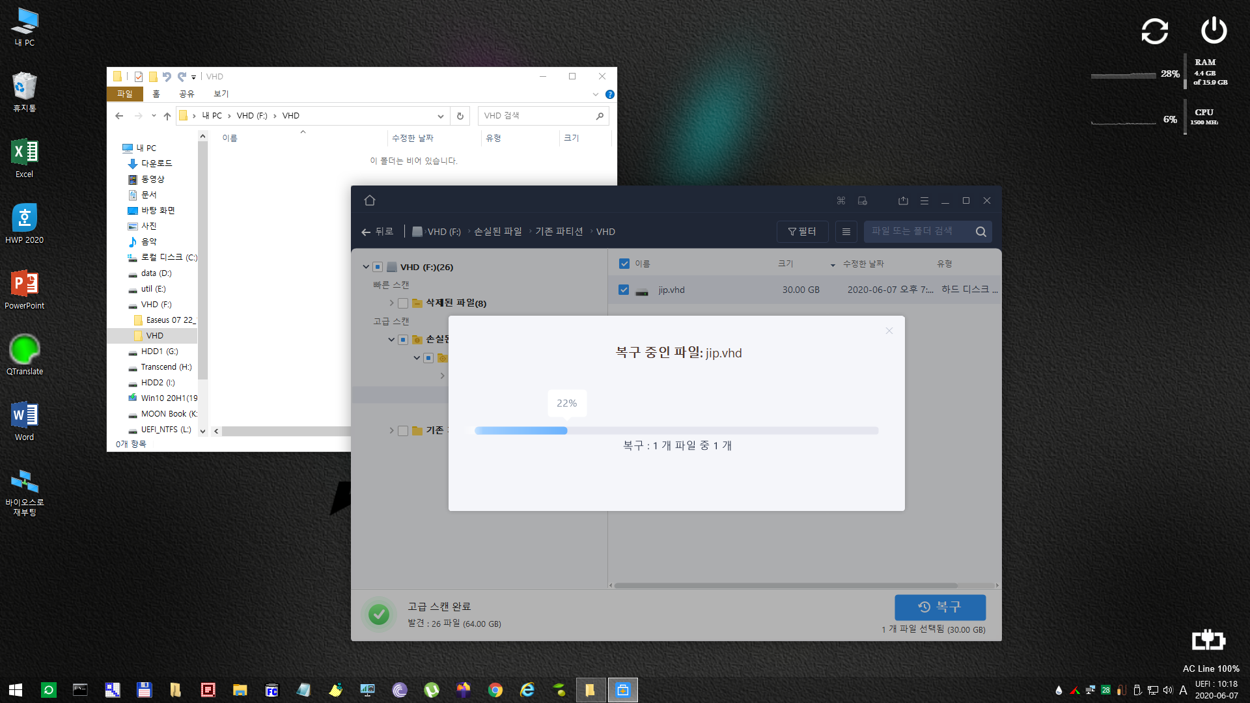Viewport: 1250px width, 703px height.
Task: Collapse the VHD (F:)(26) tree node
Action: coord(366,267)
